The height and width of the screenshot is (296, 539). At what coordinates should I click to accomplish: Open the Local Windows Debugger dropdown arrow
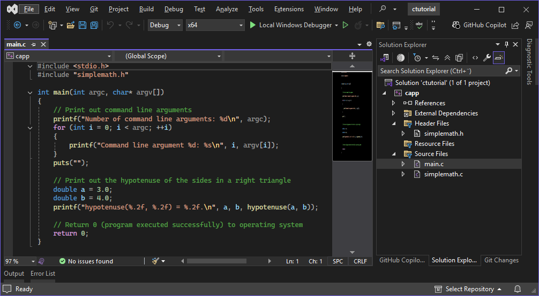click(336, 25)
